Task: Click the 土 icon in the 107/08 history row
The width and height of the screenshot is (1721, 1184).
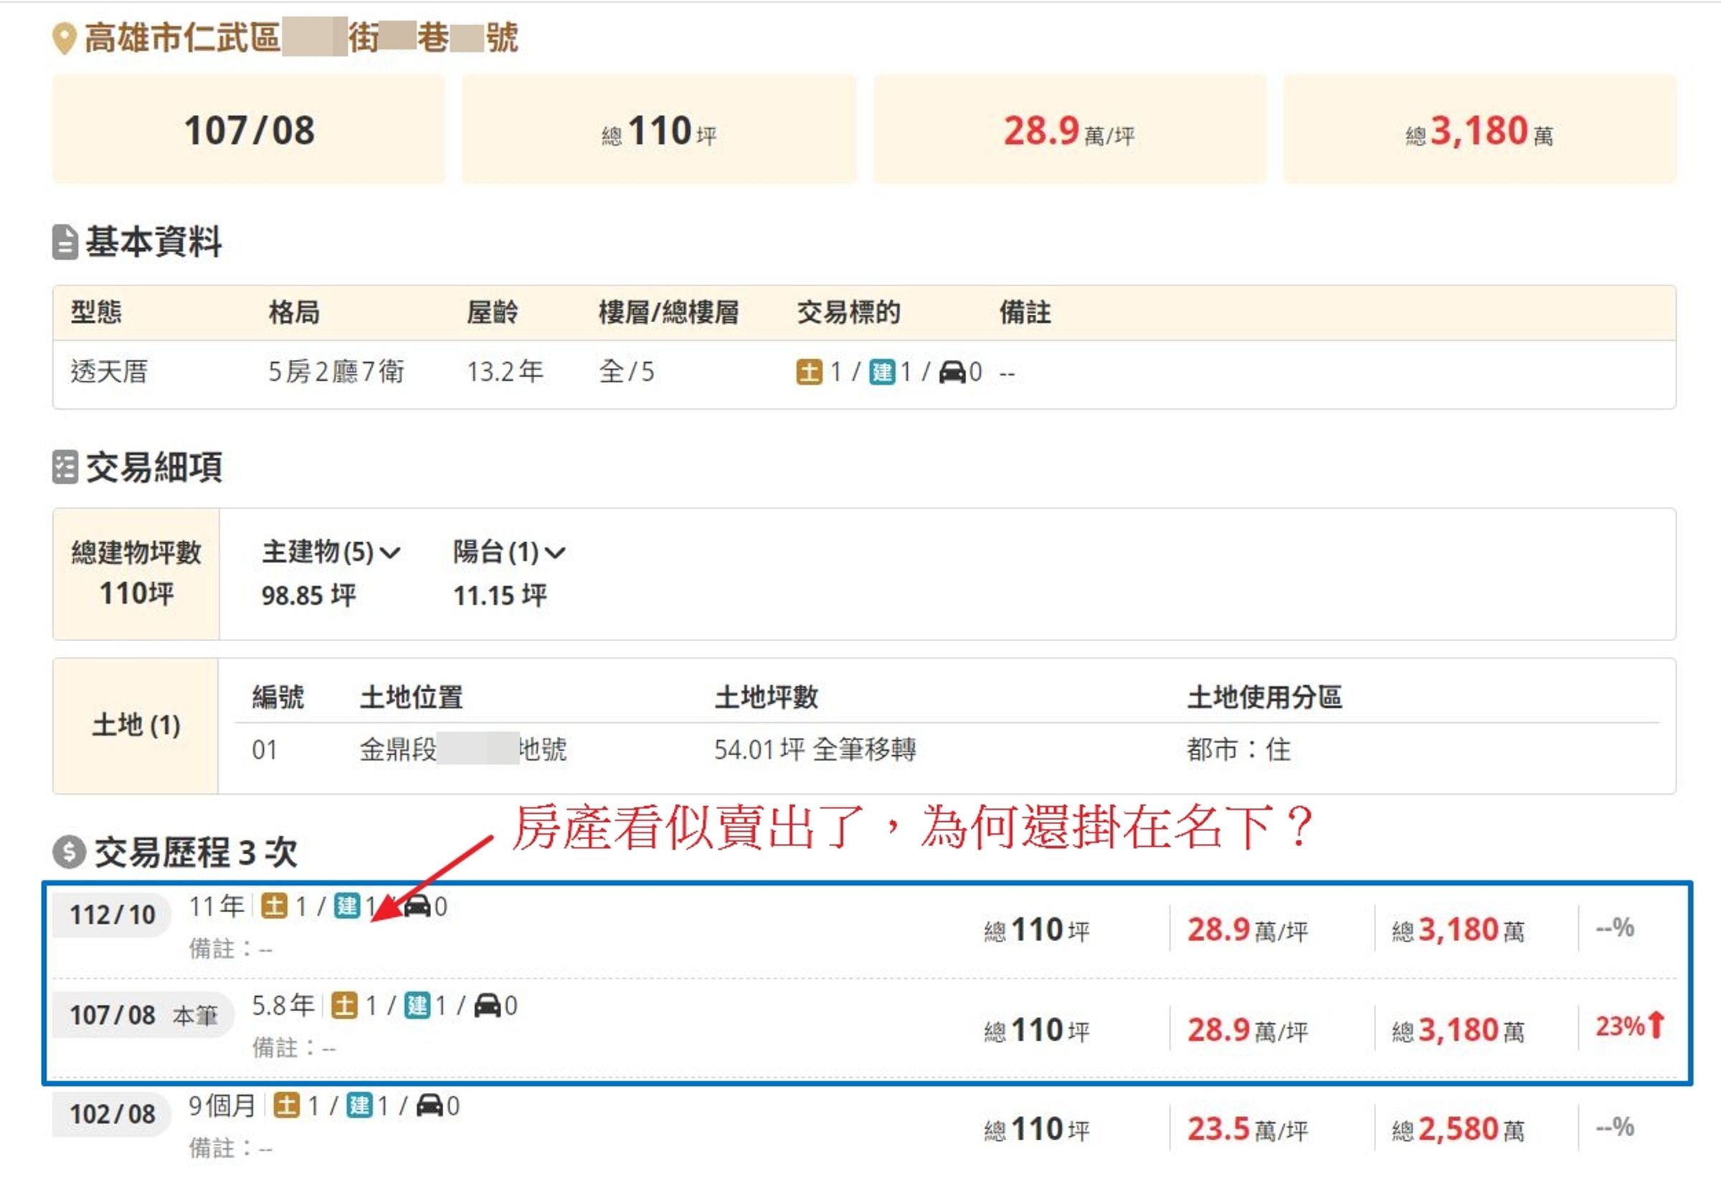Action: tap(344, 1007)
